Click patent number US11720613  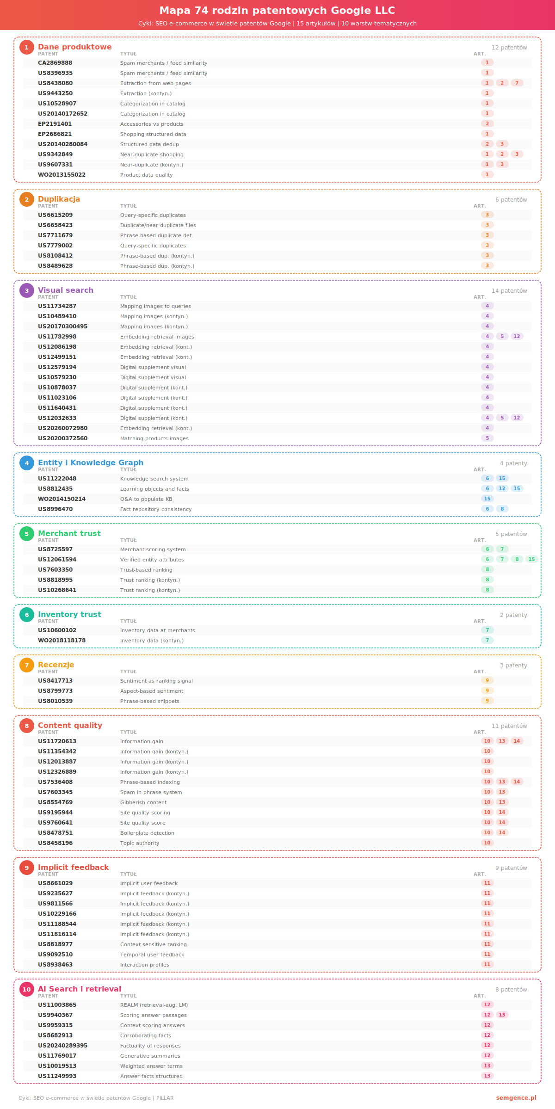57,741
